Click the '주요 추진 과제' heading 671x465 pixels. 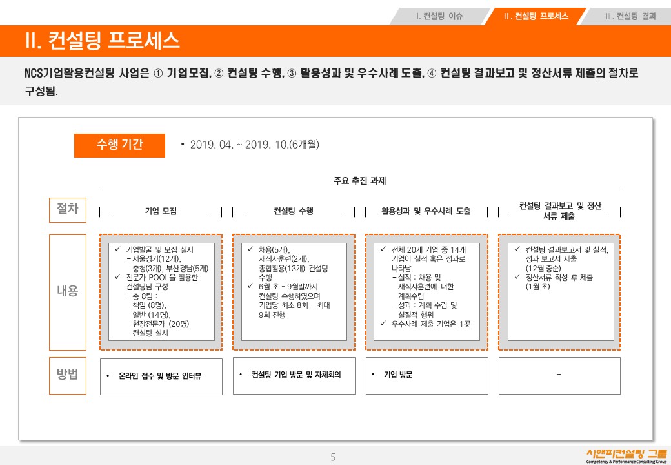359,181
